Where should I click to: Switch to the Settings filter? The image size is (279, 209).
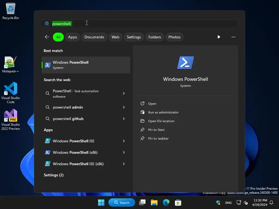click(x=134, y=37)
